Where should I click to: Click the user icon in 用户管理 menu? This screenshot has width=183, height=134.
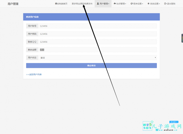click(x=98, y=4)
